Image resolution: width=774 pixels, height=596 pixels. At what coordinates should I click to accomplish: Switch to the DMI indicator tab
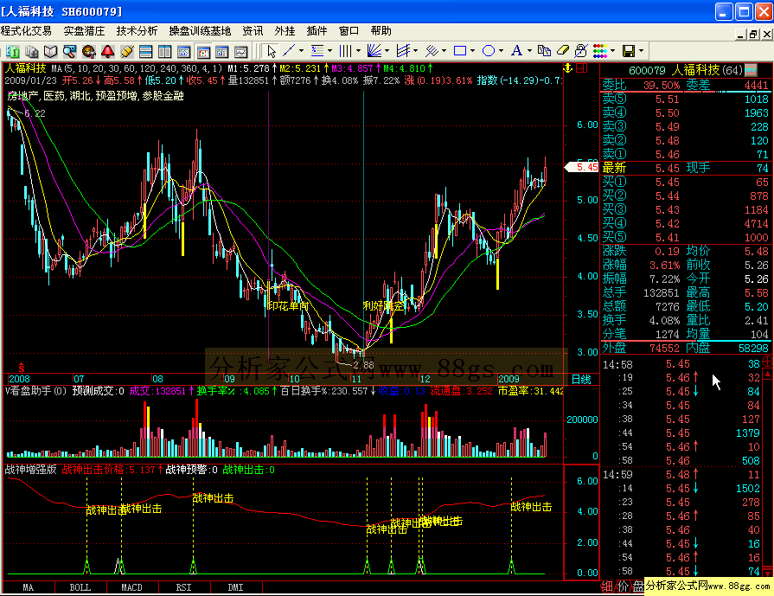(x=235, y=587)
